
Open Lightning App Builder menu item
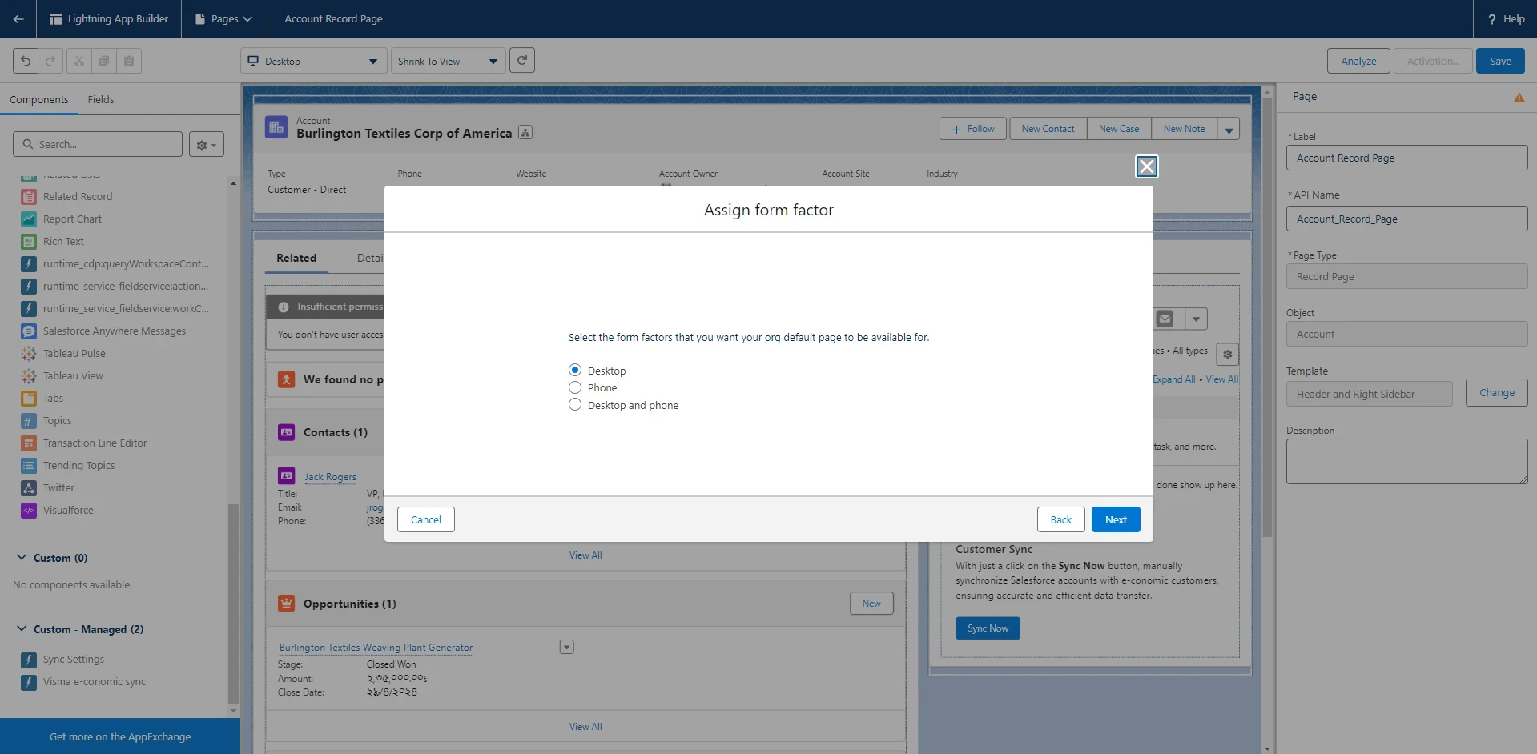coord(109,19)
